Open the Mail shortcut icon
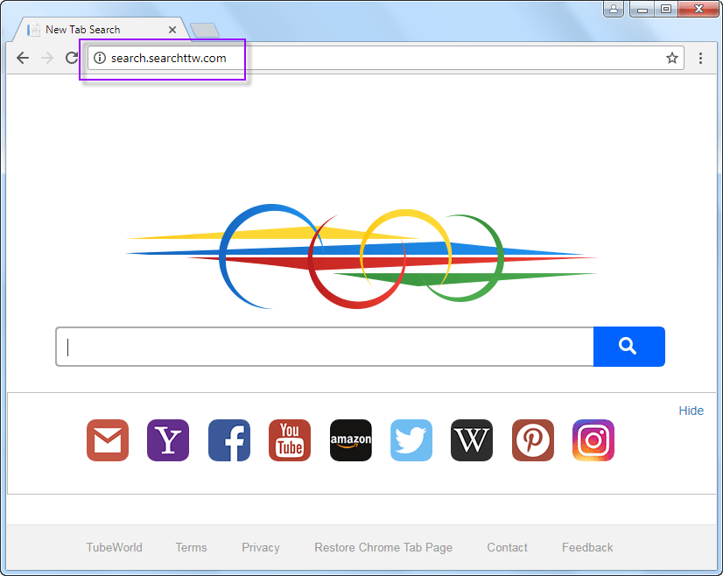The height and width of the screenshot is (576, 723). [108, 440]
